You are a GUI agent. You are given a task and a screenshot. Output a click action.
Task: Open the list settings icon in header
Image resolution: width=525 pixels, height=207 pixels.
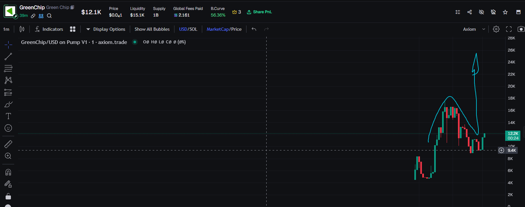click(x=458, y=12)
